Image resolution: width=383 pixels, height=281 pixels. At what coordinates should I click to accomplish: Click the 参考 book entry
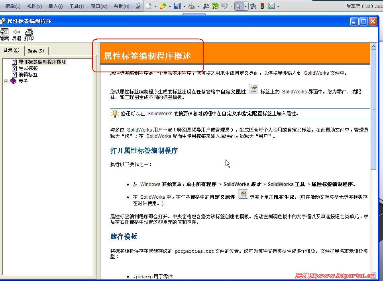[23, 81]
